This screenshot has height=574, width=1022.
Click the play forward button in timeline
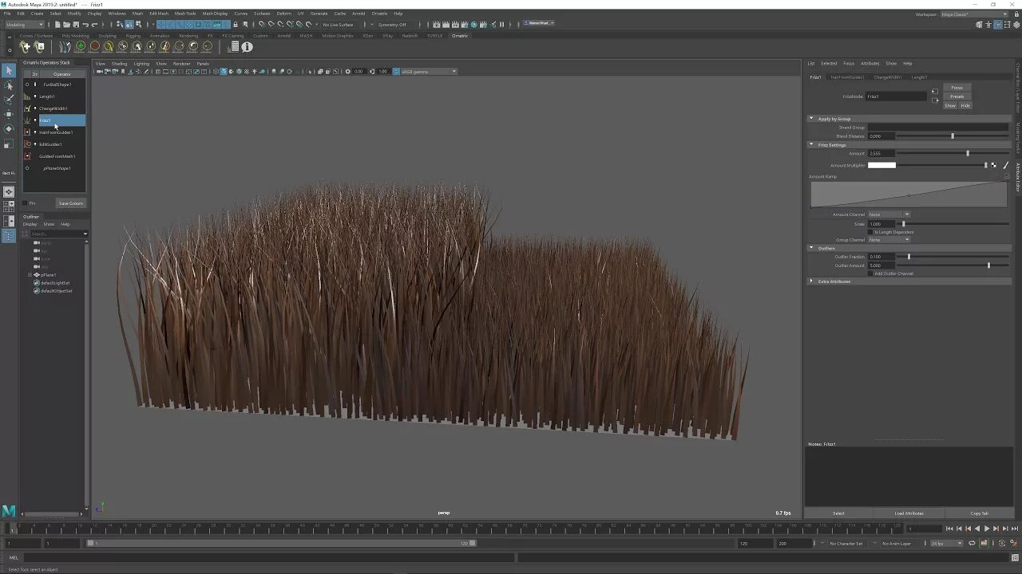point(986,529)
